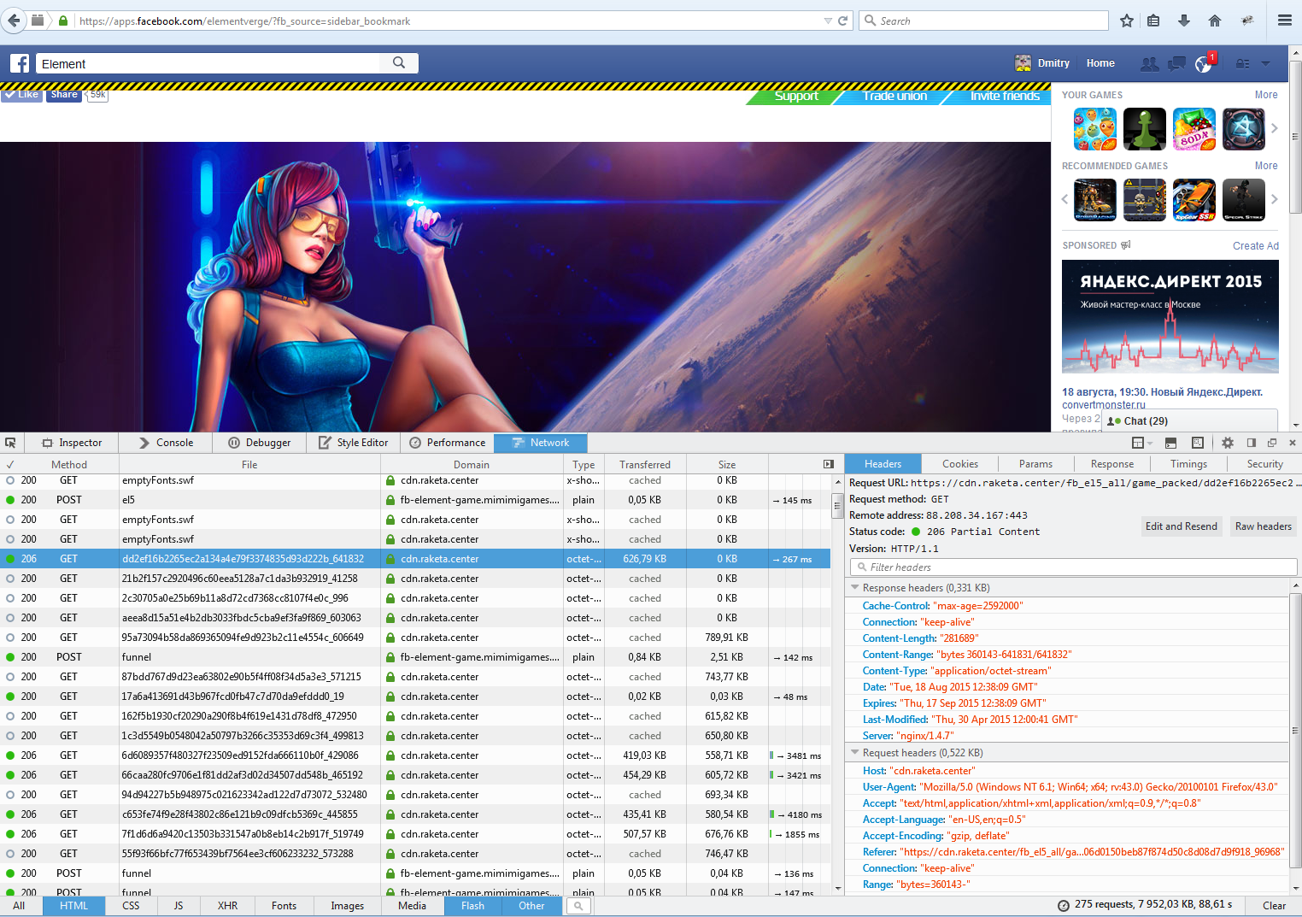Click the Support link in game header
This screenshot has height=917, width=1302.
[796, 96]
